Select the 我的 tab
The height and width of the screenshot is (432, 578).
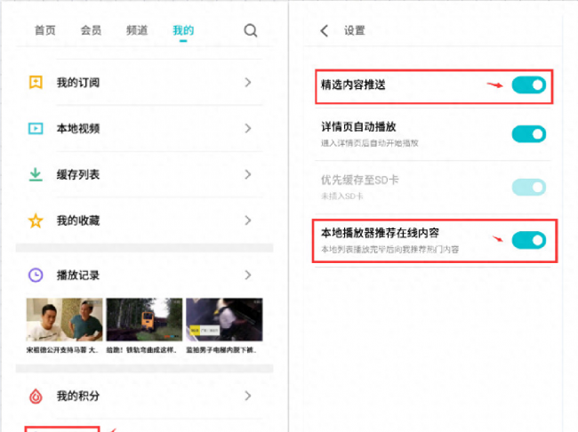183,30
